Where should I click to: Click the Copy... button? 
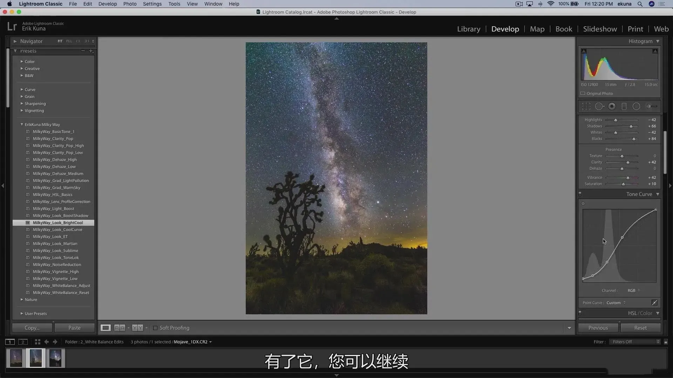[32, 328]
